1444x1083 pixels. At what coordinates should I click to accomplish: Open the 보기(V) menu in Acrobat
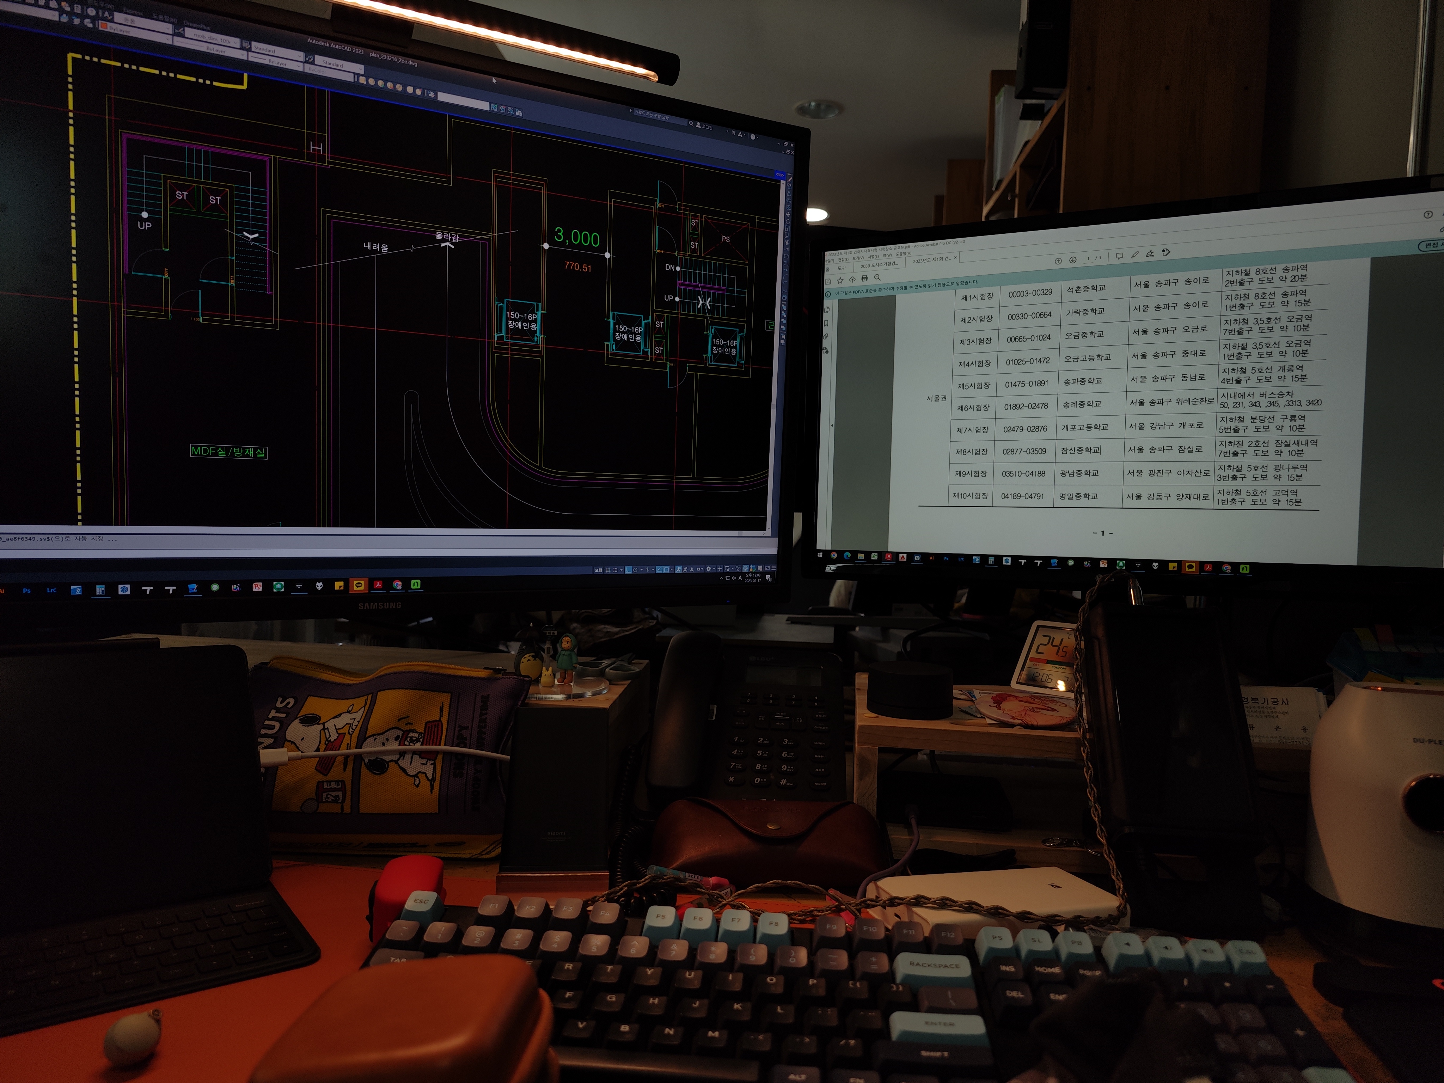click(858, 258)
